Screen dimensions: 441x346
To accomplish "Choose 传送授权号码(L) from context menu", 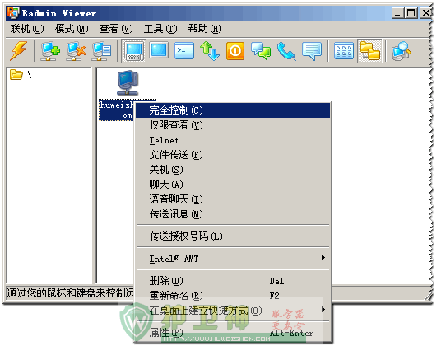I will point(233,236).
